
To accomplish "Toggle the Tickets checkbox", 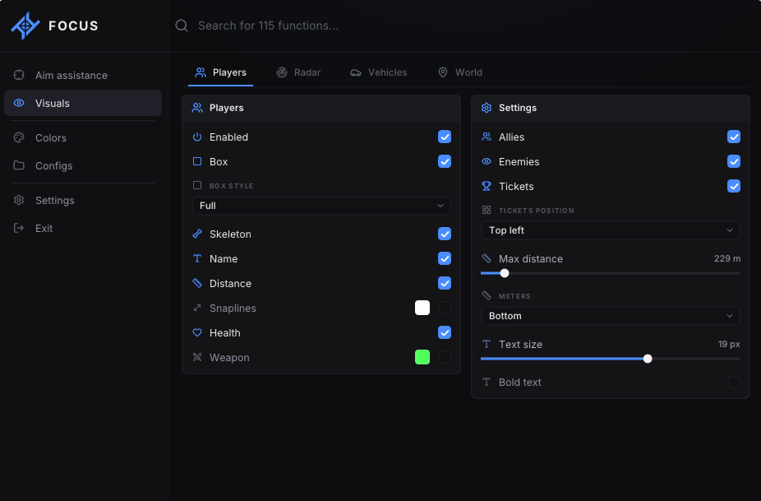I will tap(734, 186).
